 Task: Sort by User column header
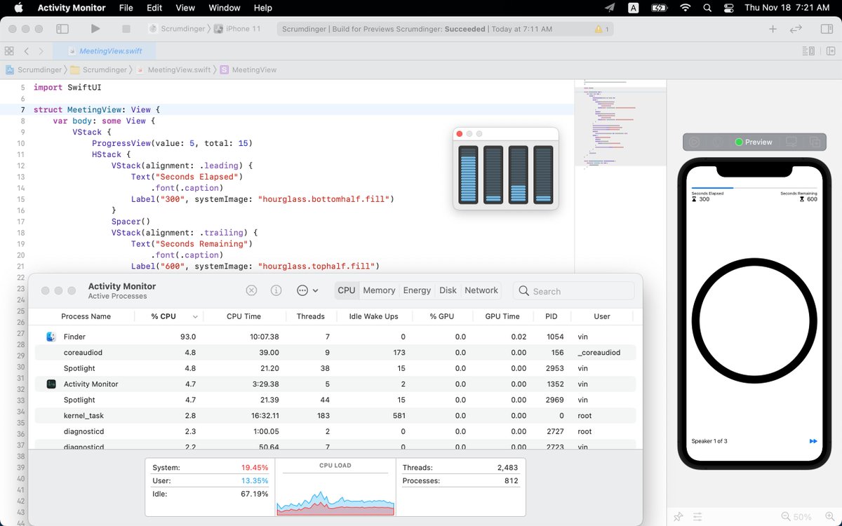[x=602, y=316]
